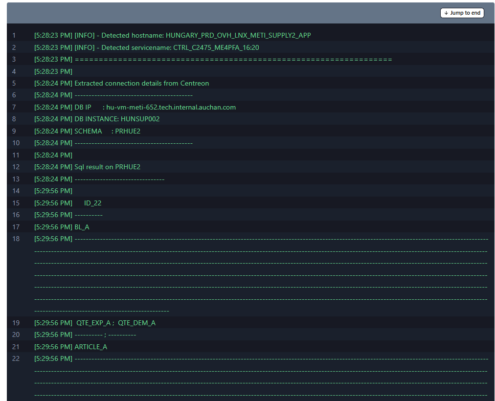The height and width of the screenshot is (401, 495).
Task: Click line number 18 in the gutter
Action: coord(16,239)
